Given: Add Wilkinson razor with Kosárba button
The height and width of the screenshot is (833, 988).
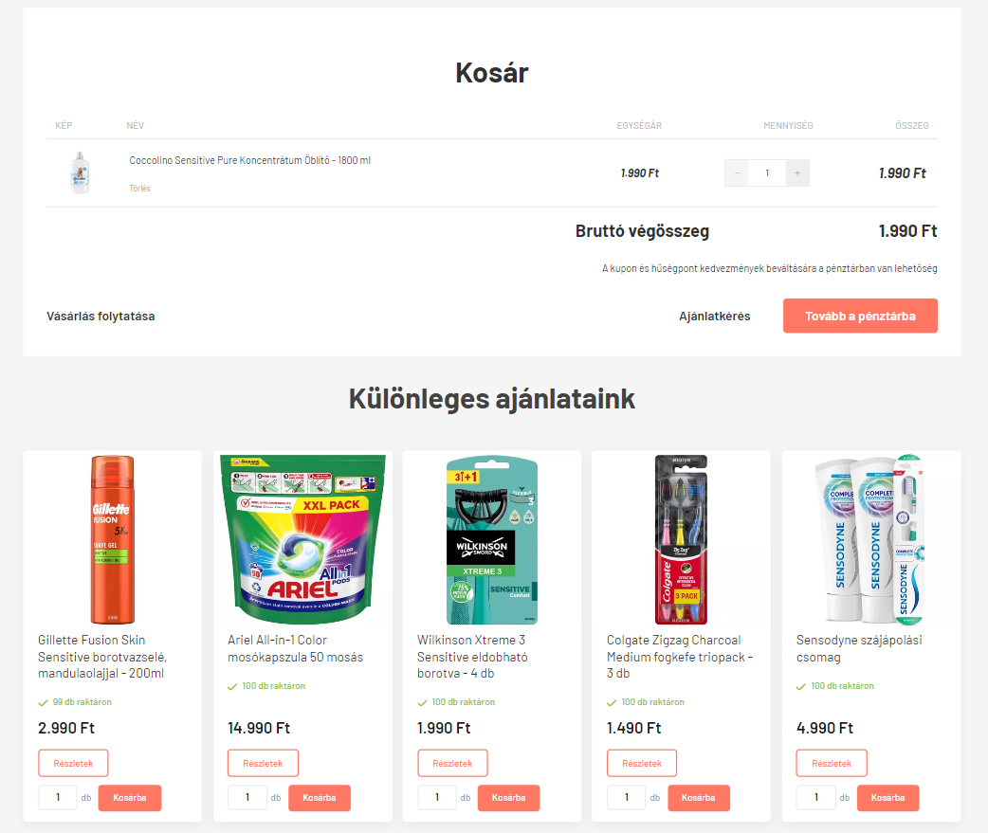Looking at the screenshot, I should click(508, 798).
